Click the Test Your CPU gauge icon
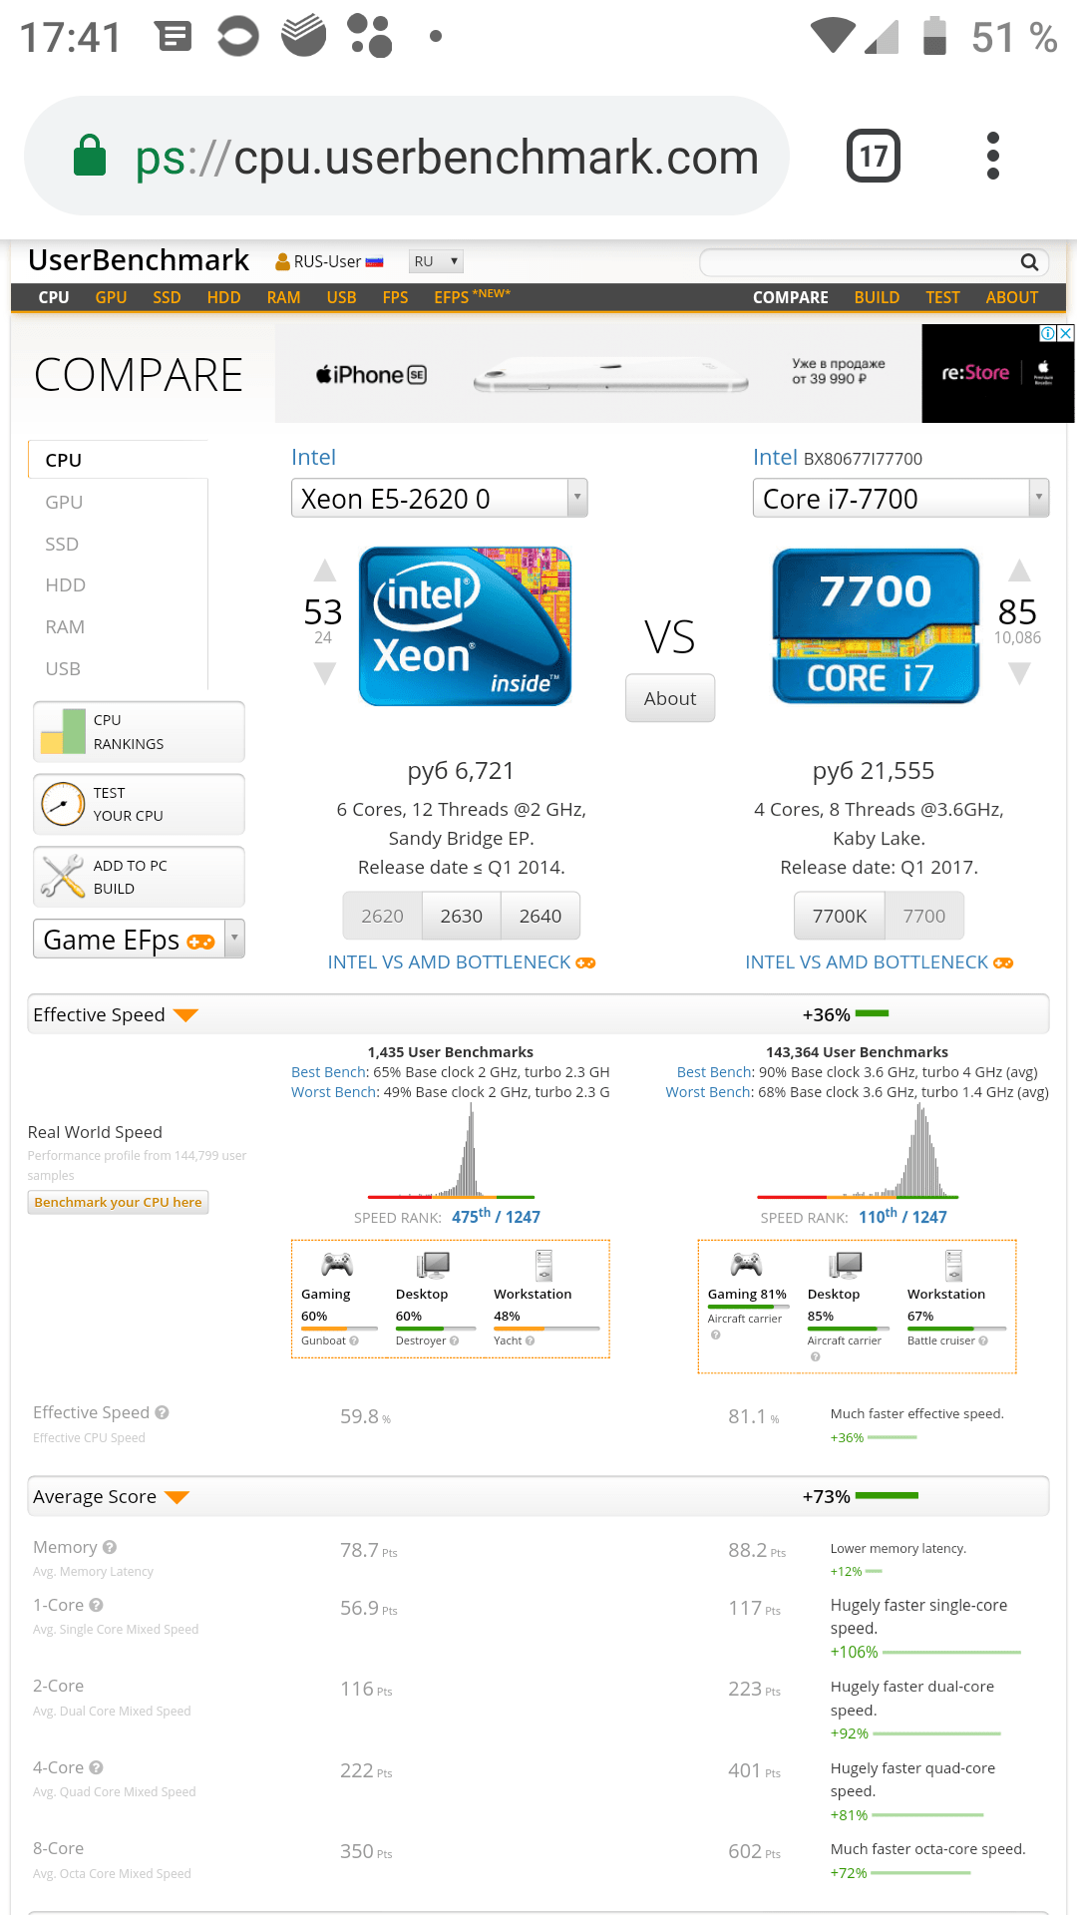 [63, 804]
